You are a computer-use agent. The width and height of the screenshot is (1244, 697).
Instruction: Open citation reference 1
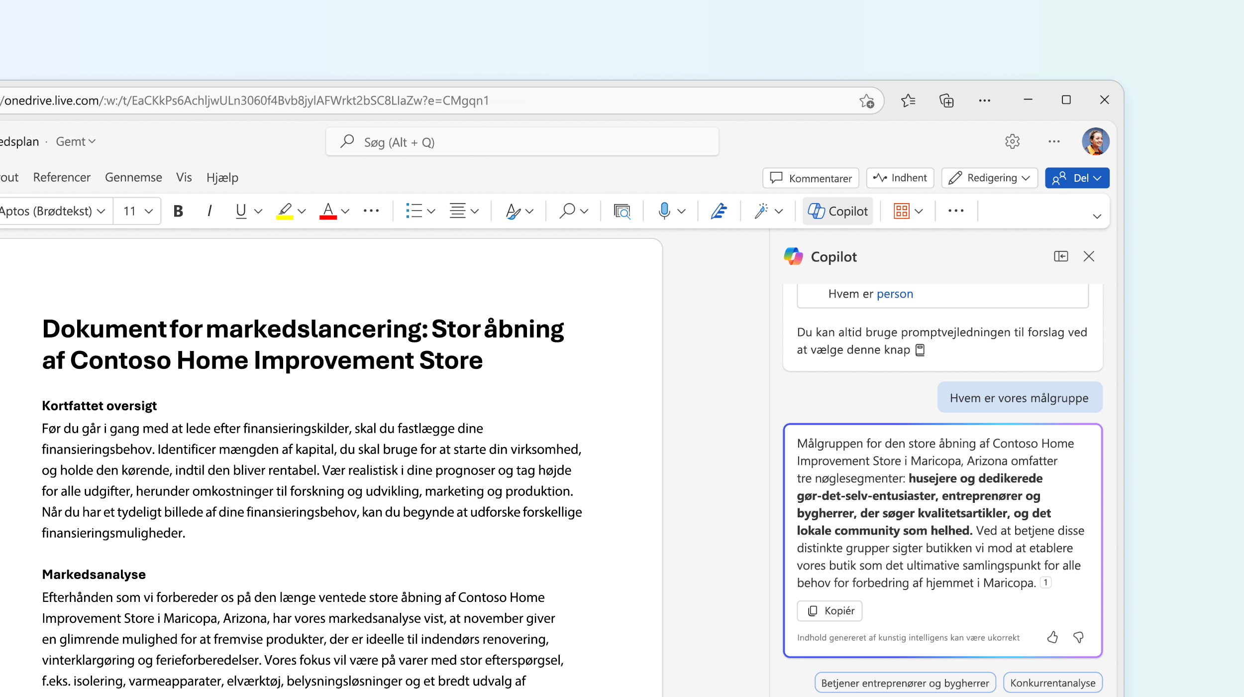pyautogui.click(x=1045, y=582)
